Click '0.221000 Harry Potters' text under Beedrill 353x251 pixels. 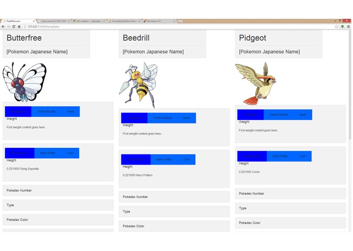click(x=138, y=175)
